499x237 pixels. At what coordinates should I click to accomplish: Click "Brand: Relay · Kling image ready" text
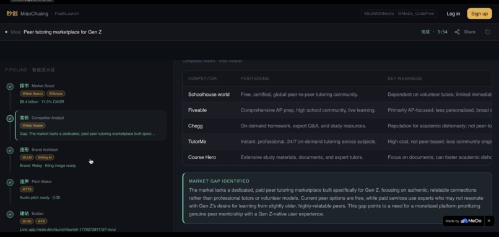pyautogui.click(x=48, y=165)
